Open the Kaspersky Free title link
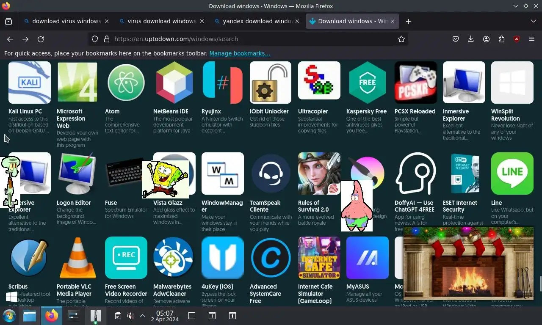The image size is (542, 325). (x=366, y=111)
